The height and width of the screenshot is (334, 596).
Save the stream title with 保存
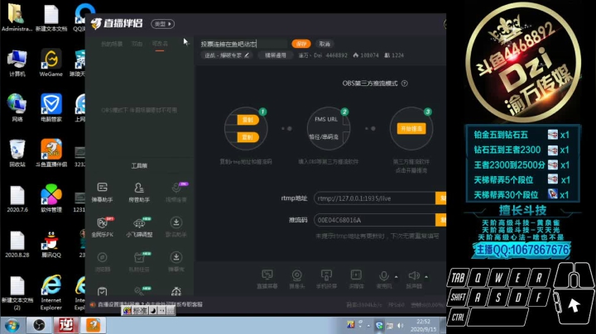(x=301, y=44)
